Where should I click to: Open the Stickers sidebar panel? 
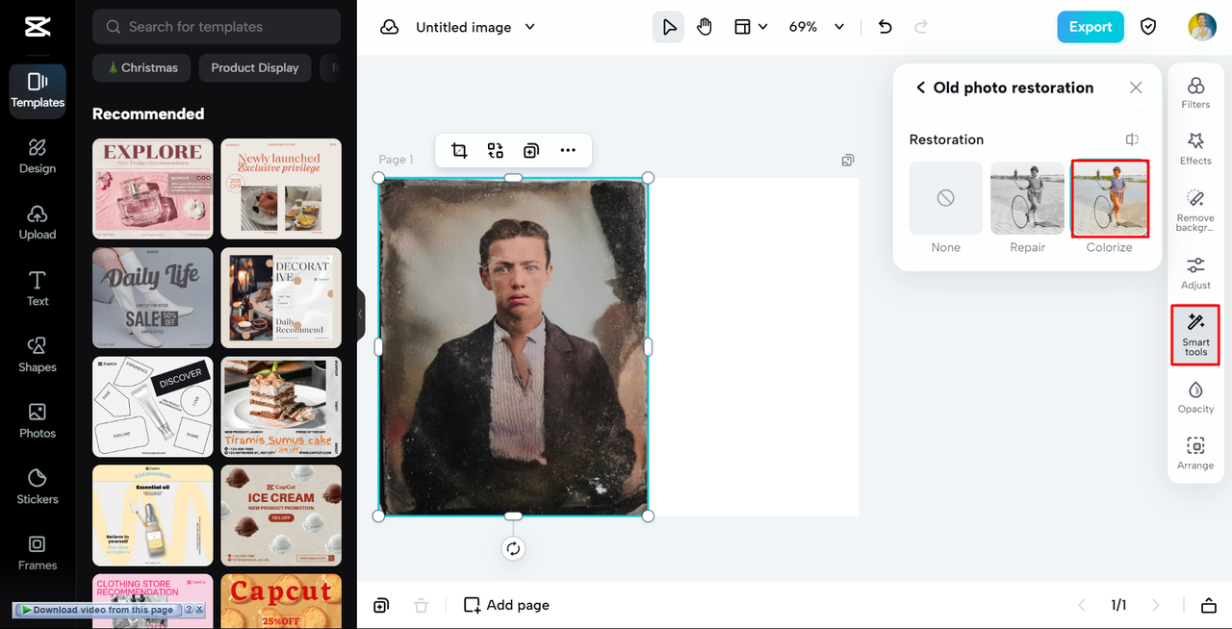38,487
